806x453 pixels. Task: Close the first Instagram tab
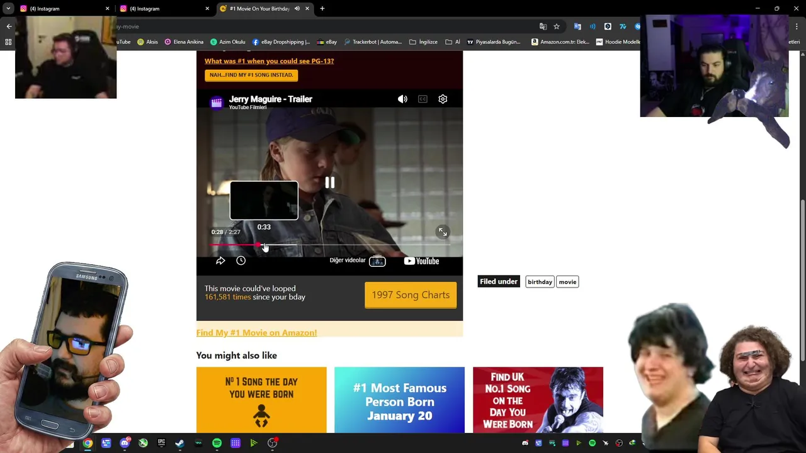(x=107, y=9)
